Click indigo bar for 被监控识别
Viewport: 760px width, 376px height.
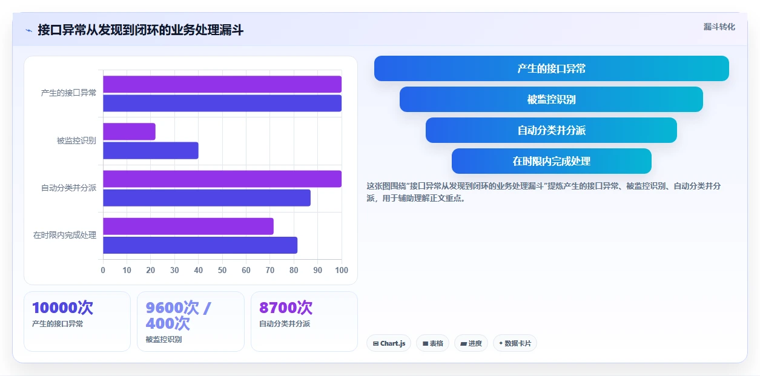(x=151, y=150)
